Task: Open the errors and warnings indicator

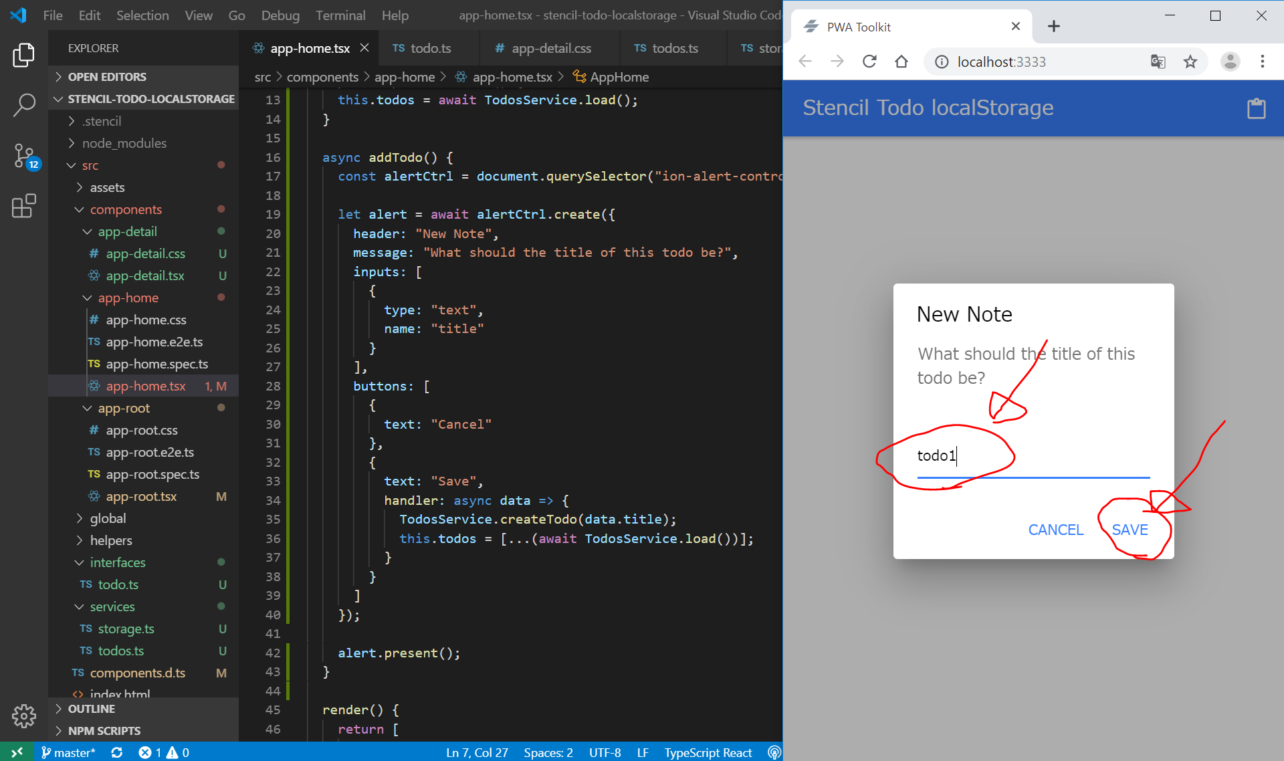Action: click(x=164, y=752)
